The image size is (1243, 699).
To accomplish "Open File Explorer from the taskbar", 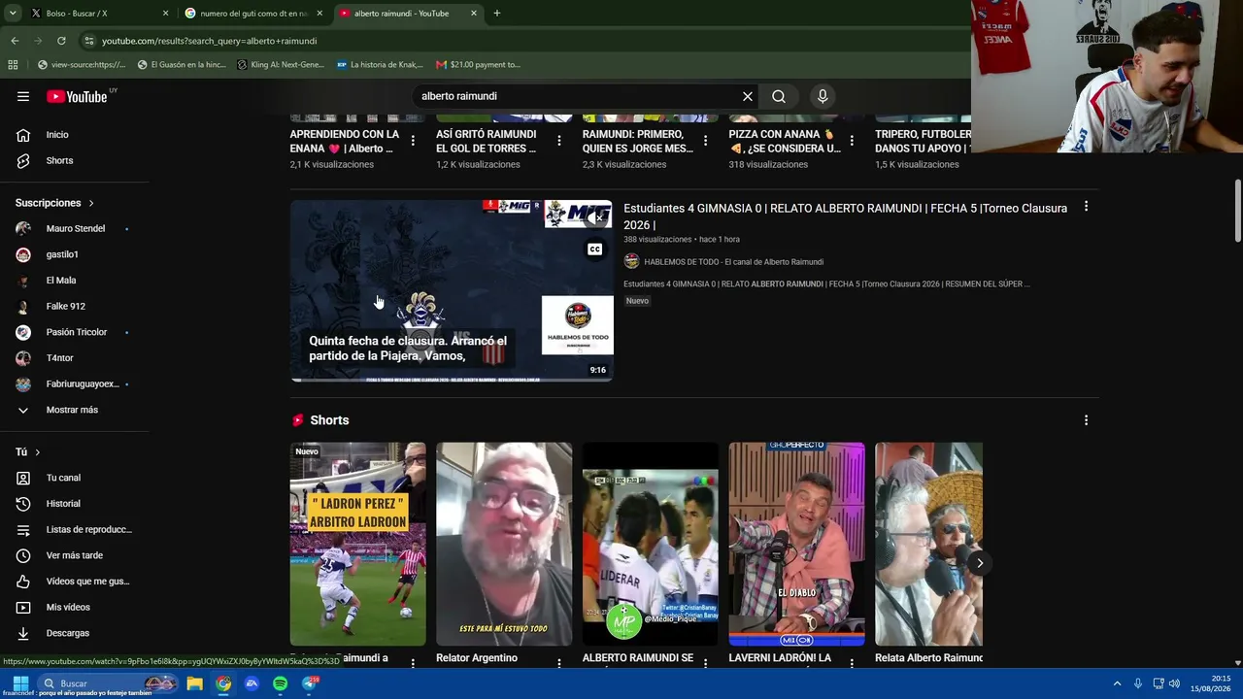I will pyautogui.click(x=194, y=683).
